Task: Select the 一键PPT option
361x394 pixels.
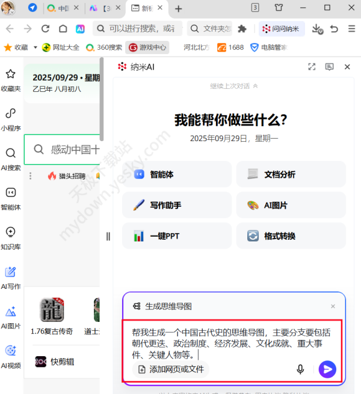Action: [x=176, y=236]
